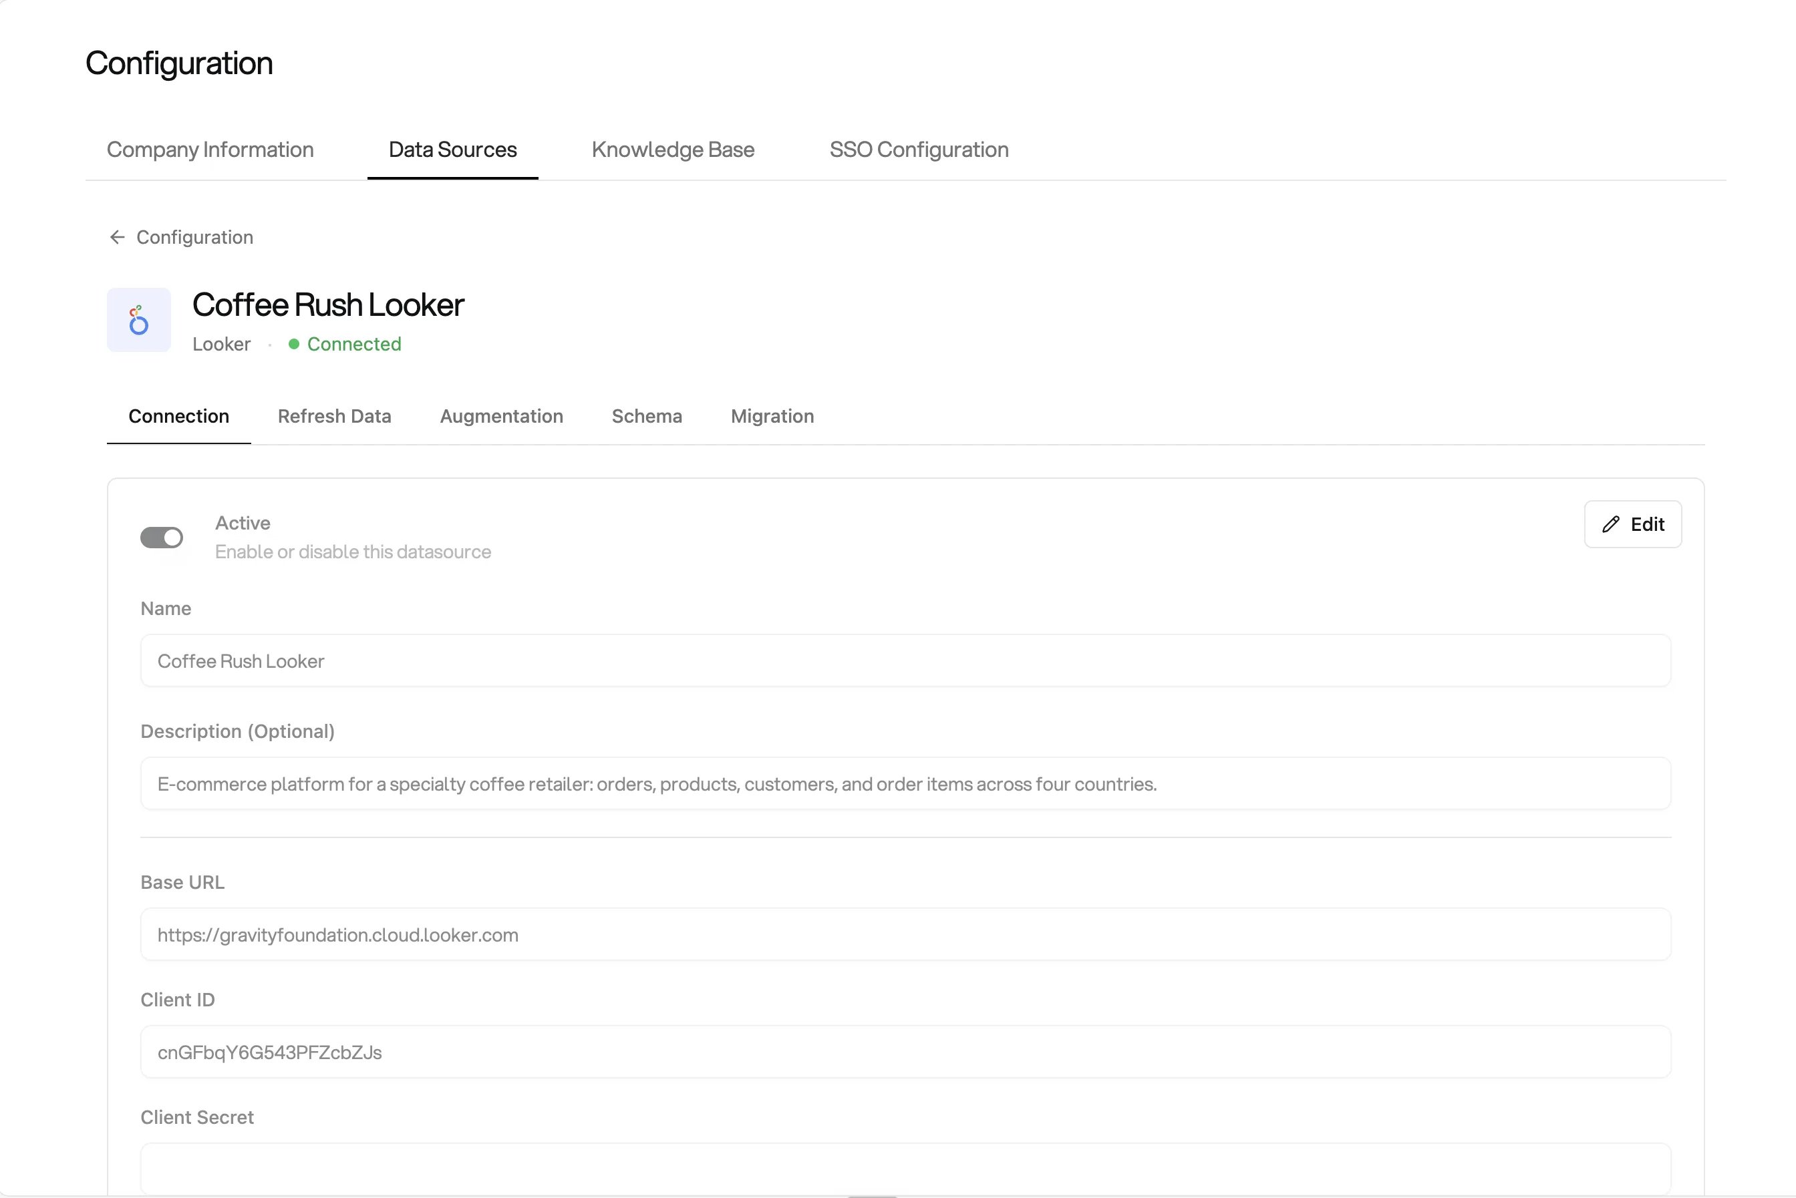Click the Edit button
This screenshot has width=1796, height=1198.
[x=1632, y=524]
